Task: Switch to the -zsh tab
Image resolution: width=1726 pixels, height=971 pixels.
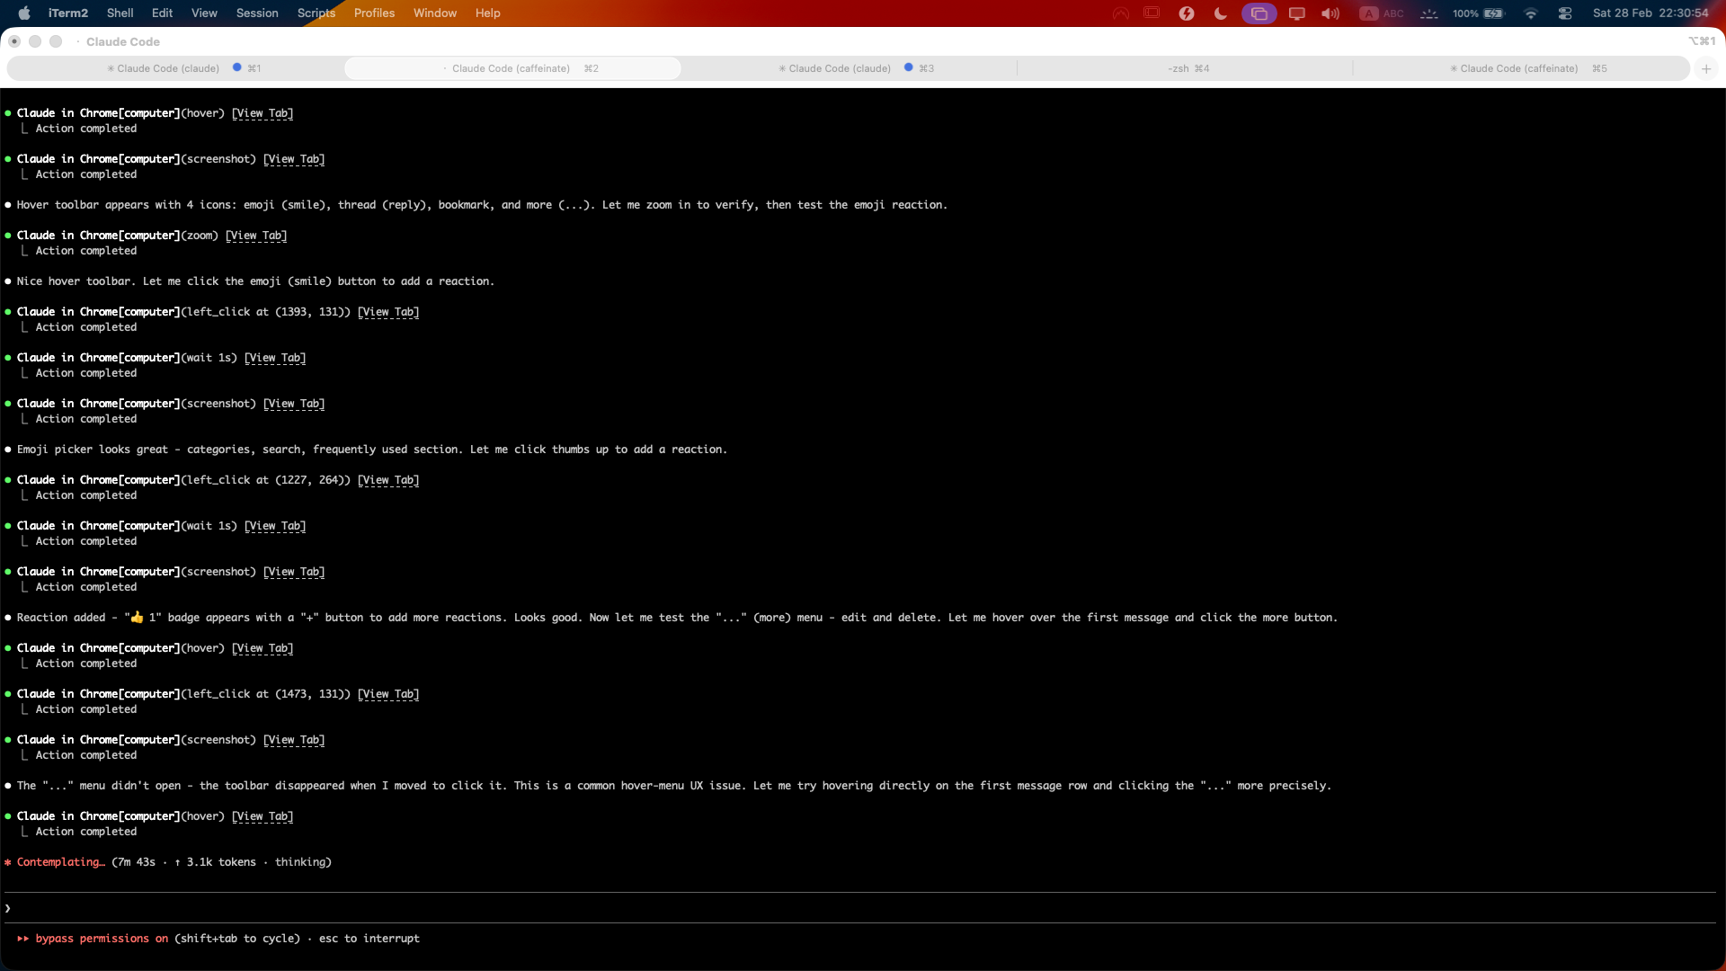Action: click(1188, 68)
